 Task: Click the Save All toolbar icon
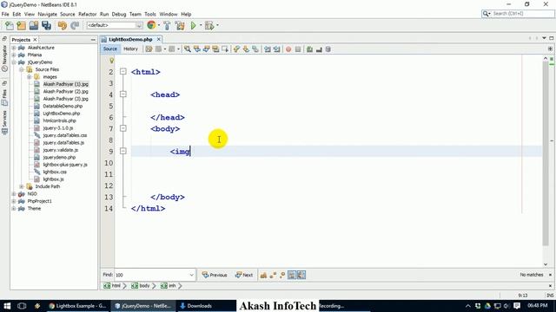point(46,25)
